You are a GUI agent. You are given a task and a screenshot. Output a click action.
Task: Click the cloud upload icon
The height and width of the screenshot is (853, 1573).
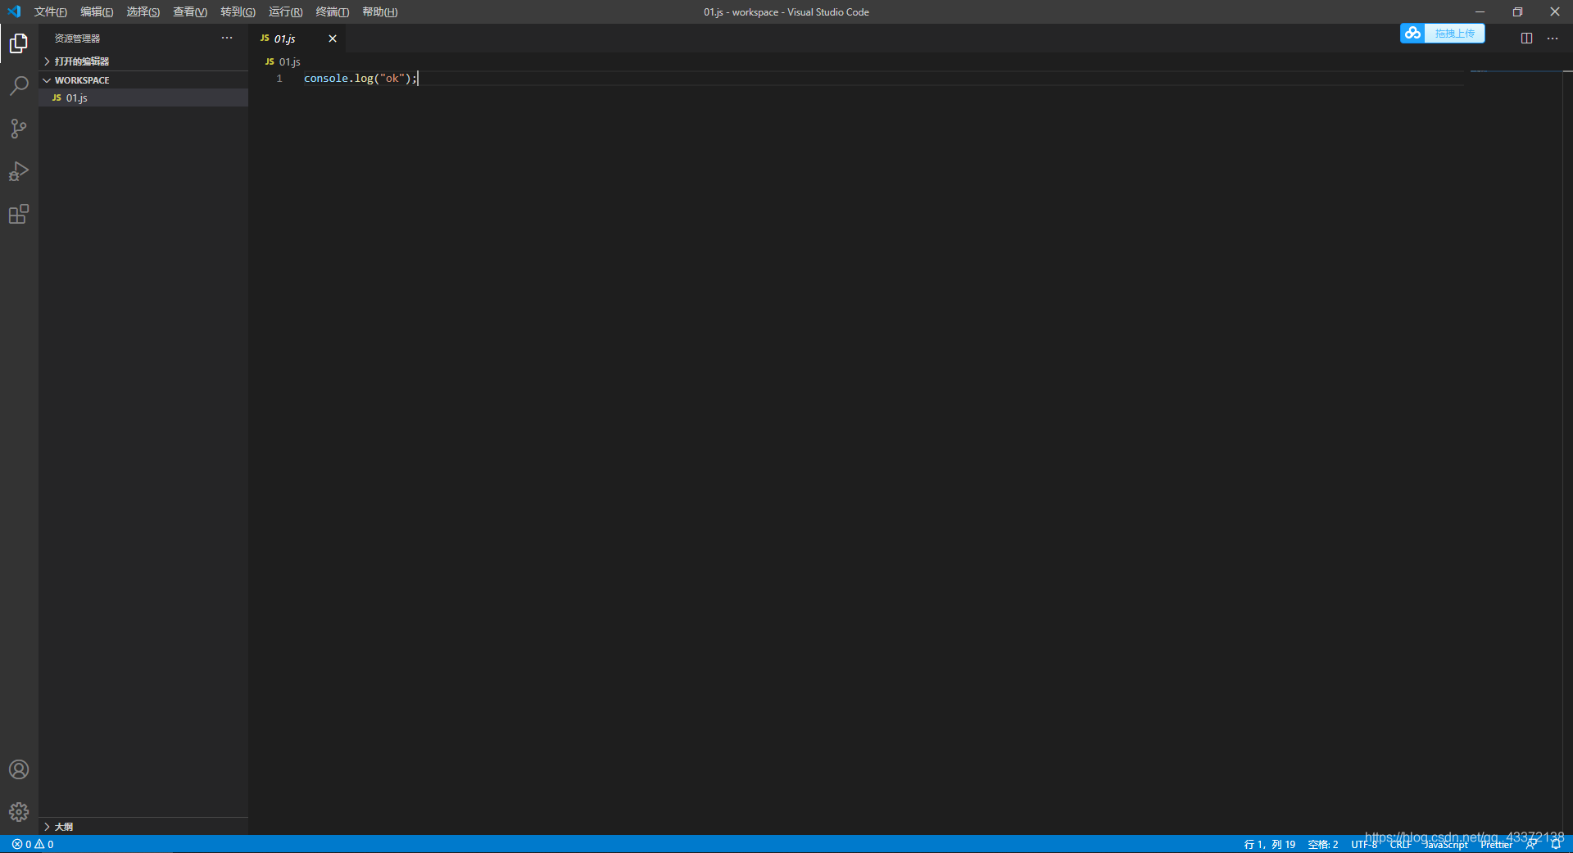(1412, 33)
